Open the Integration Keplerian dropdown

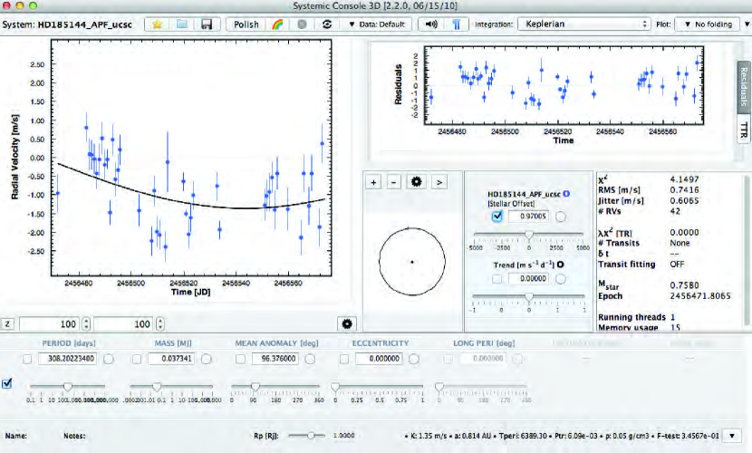[585, 24]
